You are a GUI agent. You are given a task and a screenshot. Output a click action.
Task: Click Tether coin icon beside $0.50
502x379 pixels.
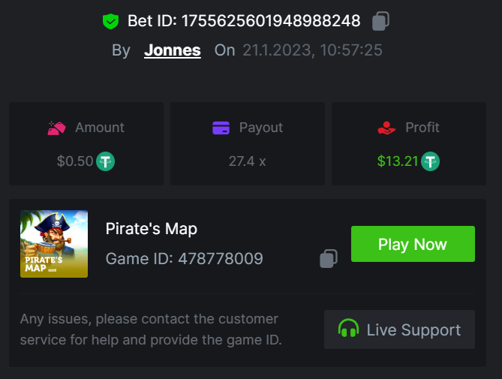click(106, 161)
